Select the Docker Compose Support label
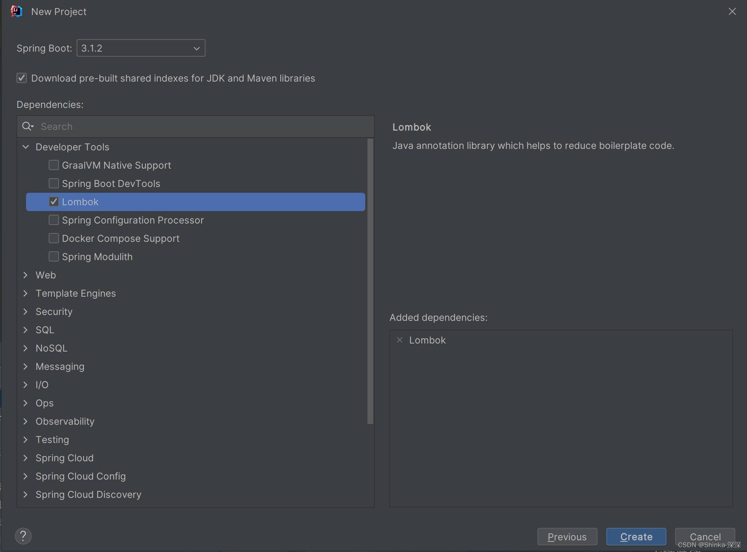Viewport: 747px width, 552px height. 121,239
